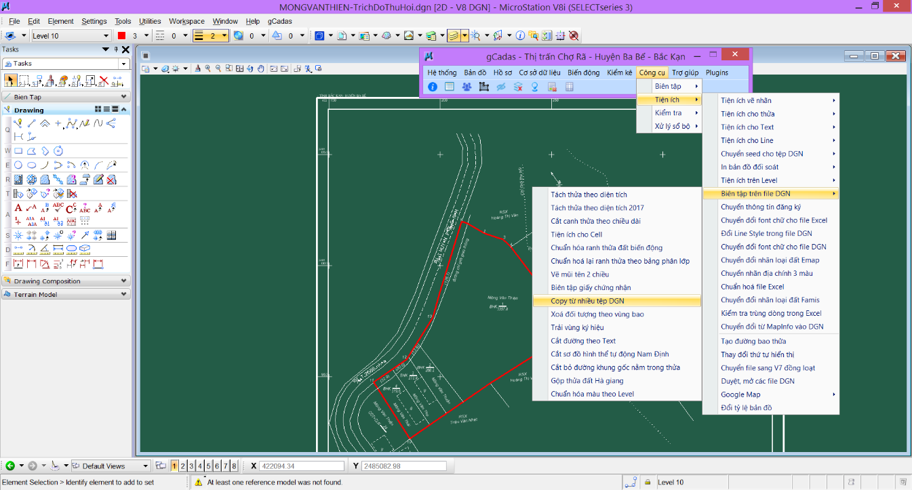Image resolution: width=912 pixels, height=490 pixels.
Task: Click the X coordinate input field
Action: [302, 466]
